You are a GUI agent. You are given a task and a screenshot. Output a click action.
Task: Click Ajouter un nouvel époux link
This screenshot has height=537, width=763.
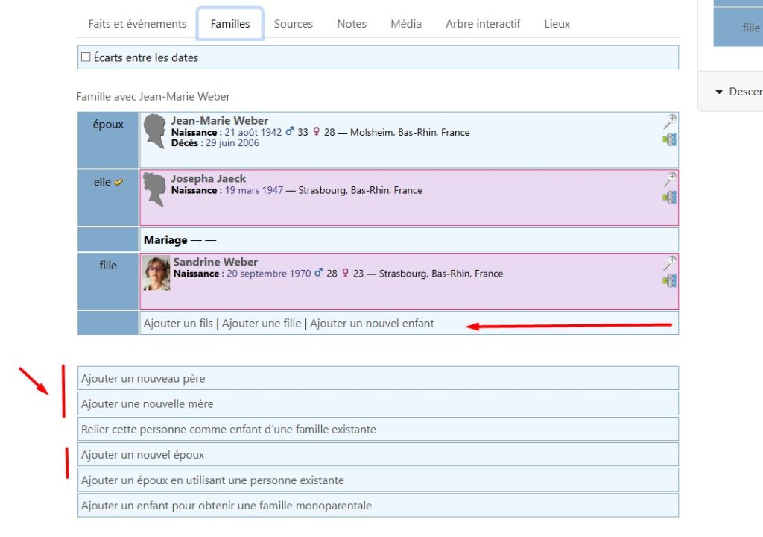143,455
